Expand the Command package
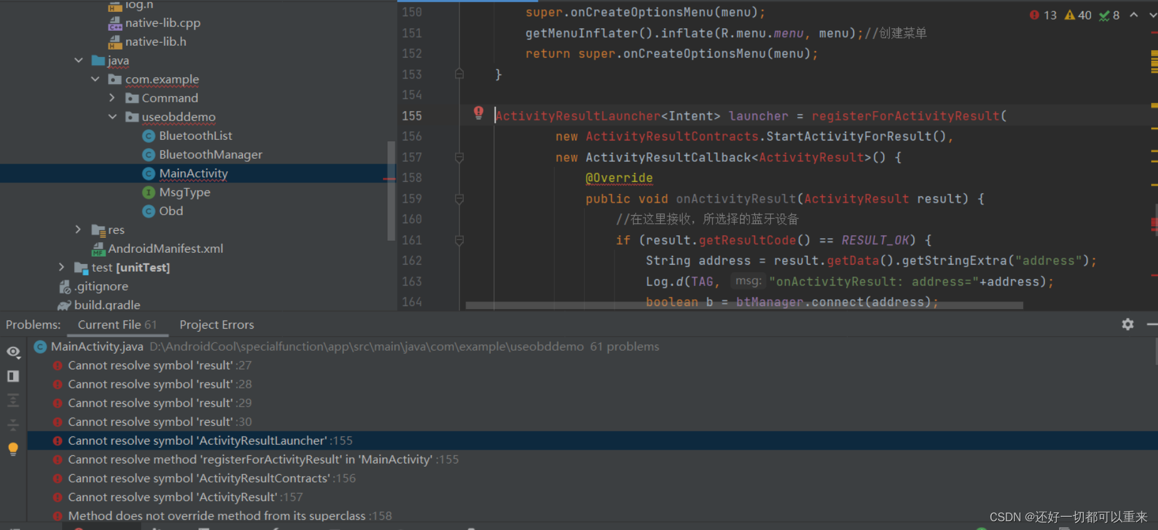The image size is (1158, 530). point(112,98)
